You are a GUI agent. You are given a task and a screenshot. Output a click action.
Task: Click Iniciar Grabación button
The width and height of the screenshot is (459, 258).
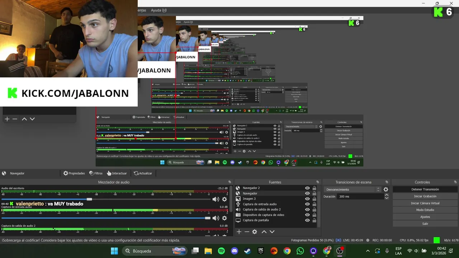[x=425, y=196]
